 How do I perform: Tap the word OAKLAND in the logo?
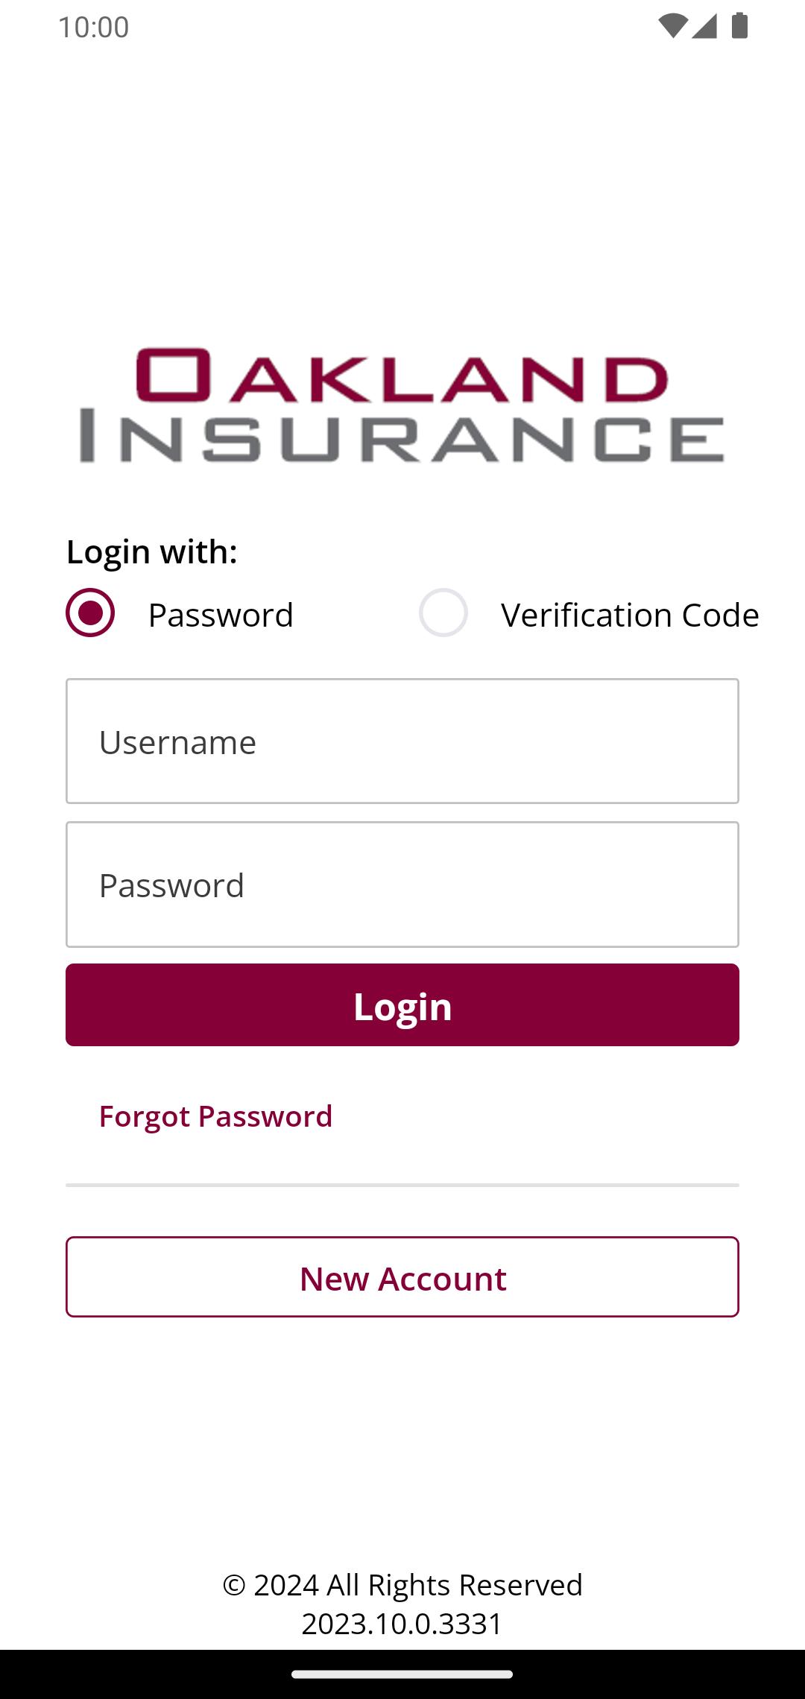pyautogui.click(x=402, y=376)
